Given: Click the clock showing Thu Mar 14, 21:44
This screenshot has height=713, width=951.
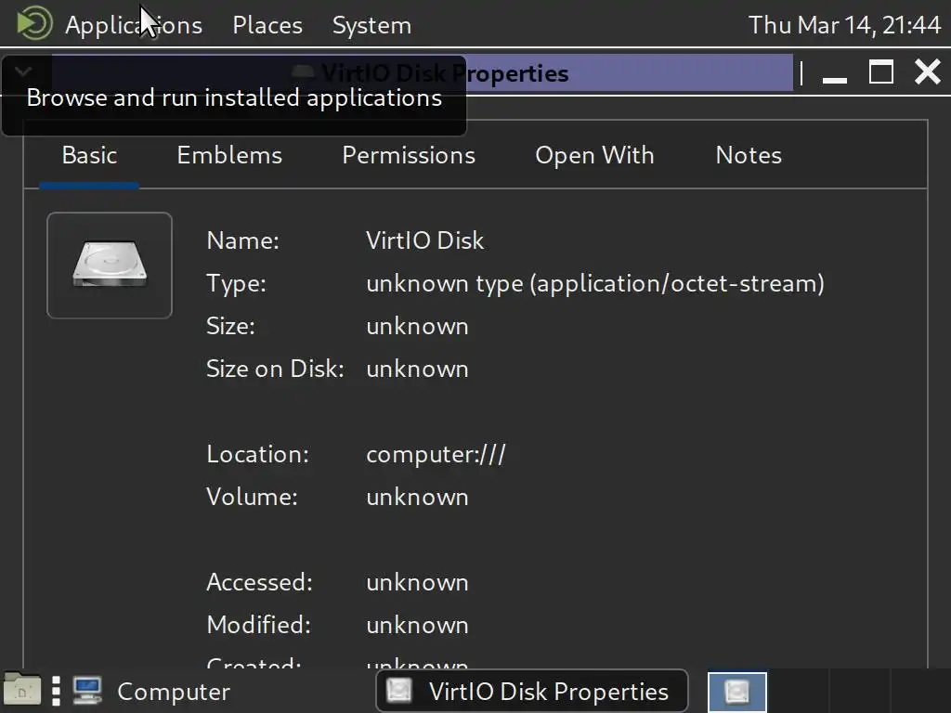Looking at the screenshot, I should point(844,25).
